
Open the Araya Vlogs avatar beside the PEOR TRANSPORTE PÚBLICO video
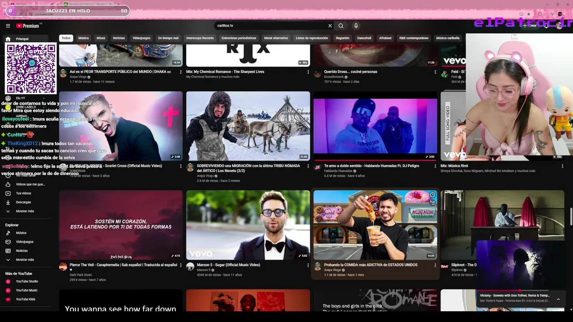[63, 73]
